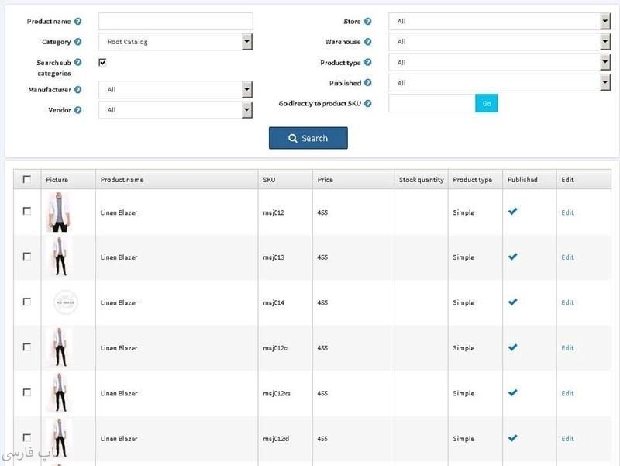Click the help icon beside Category label
This screenshot has height=466, width=620.
(x=77, y=42)
